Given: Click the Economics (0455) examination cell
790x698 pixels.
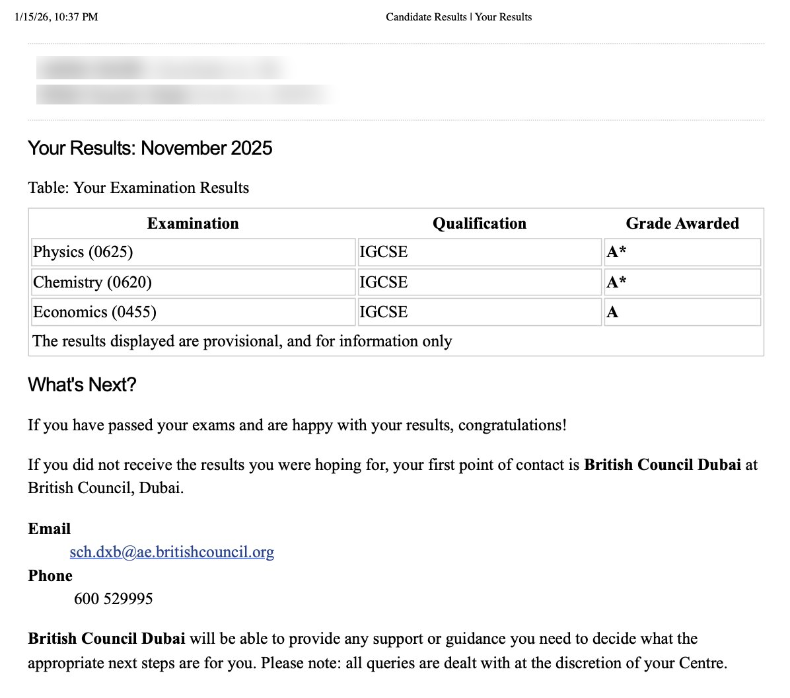Looking at the screenshot, I should pyautogui.click(x=94, y=312).
